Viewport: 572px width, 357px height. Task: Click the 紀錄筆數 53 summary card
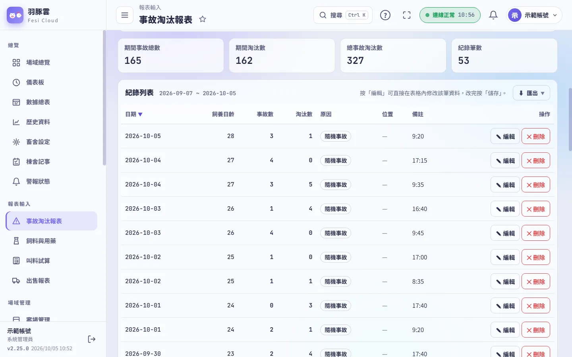pyautogui.click(x=504, y=56)
